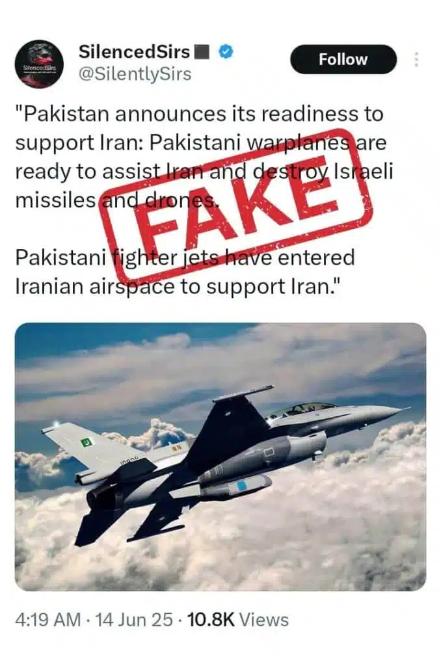Image resolution: width=441 pixels, height=666 pixels.
Task: View the 10.8K Views analytics
Action: click(238, 620)
